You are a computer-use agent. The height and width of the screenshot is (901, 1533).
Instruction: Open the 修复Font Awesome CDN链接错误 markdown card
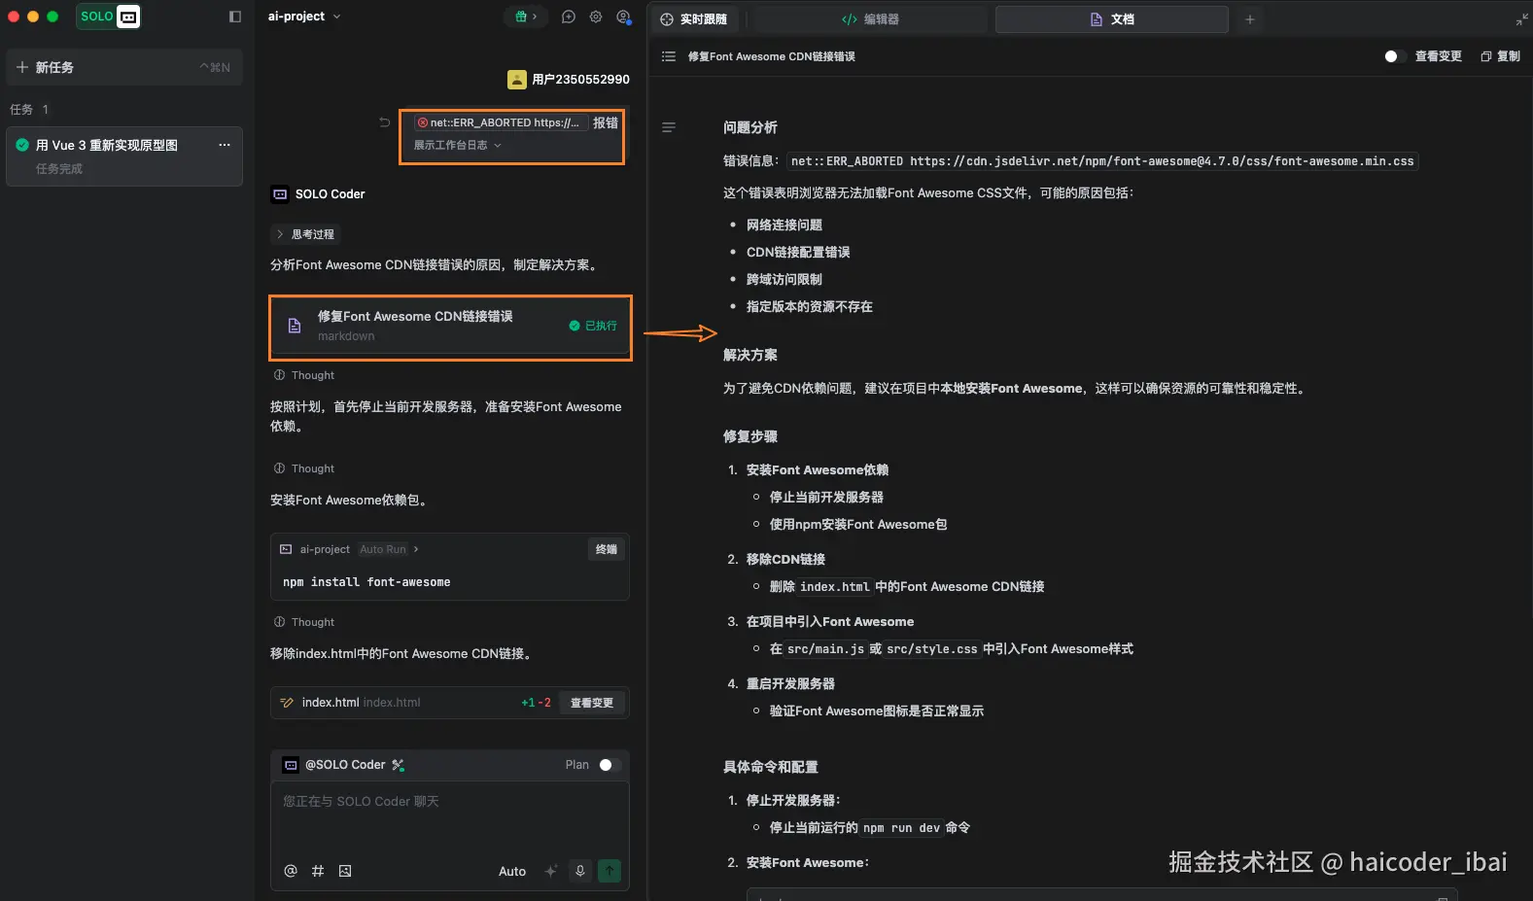(450, 328)
